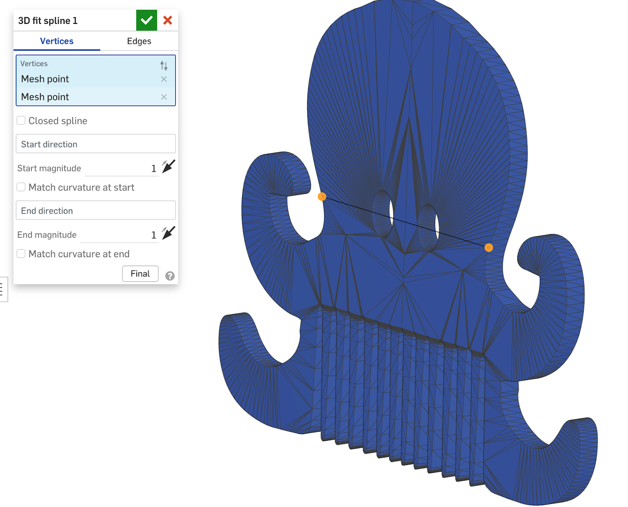Check Match curvature at end
The image size is (628, 507).
tap(21, 254)
